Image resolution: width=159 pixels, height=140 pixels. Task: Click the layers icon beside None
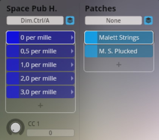click(148, 20)
